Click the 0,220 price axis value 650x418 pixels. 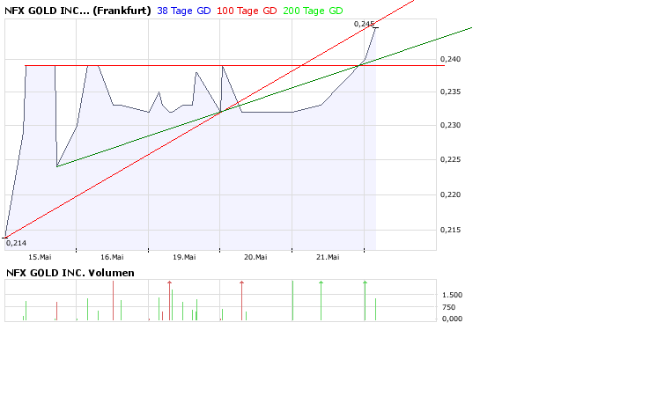click(x=450, y=194)
